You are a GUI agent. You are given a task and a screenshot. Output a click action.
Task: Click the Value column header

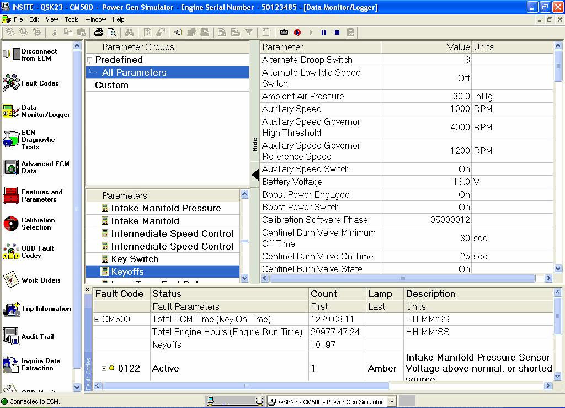pyautogui.click(x=427, y=47)
